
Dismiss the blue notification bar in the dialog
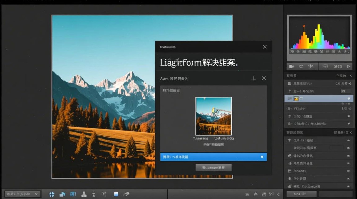[262, 157]
